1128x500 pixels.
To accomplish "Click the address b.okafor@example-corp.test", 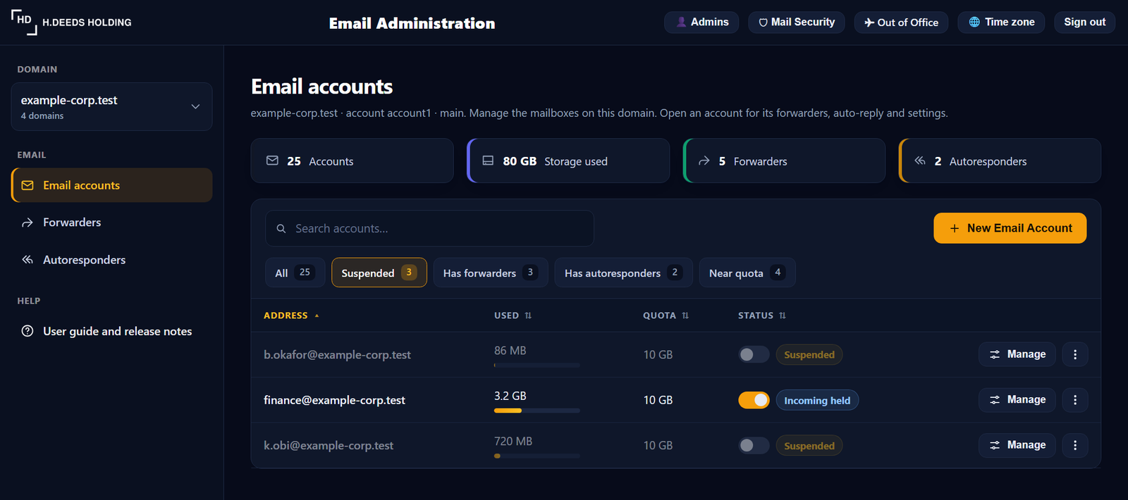I will coord(337,354).
